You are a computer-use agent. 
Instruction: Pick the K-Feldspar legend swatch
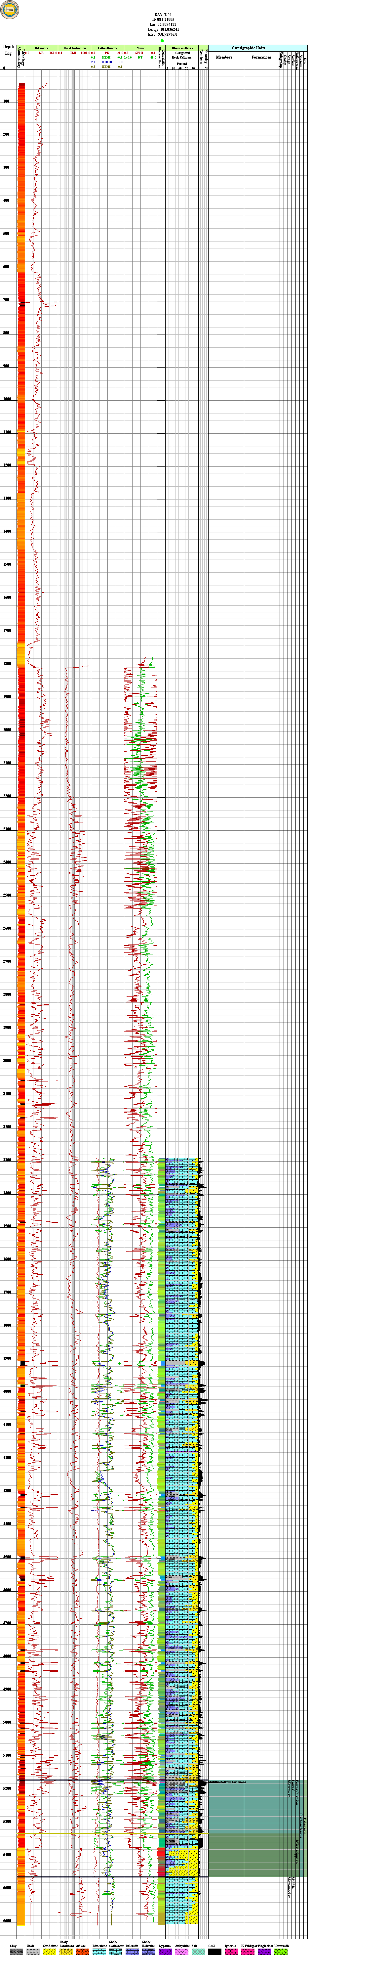248,1952
